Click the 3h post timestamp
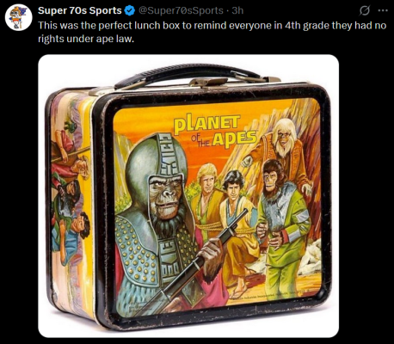The height and width of the screenshot is (344, 394). pos(237,10)
